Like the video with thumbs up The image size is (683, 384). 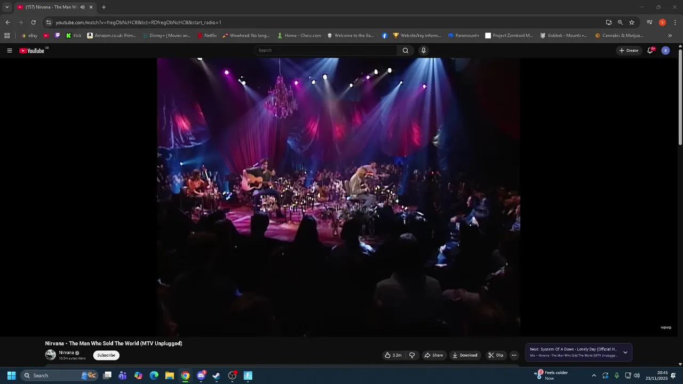(393, 355)
